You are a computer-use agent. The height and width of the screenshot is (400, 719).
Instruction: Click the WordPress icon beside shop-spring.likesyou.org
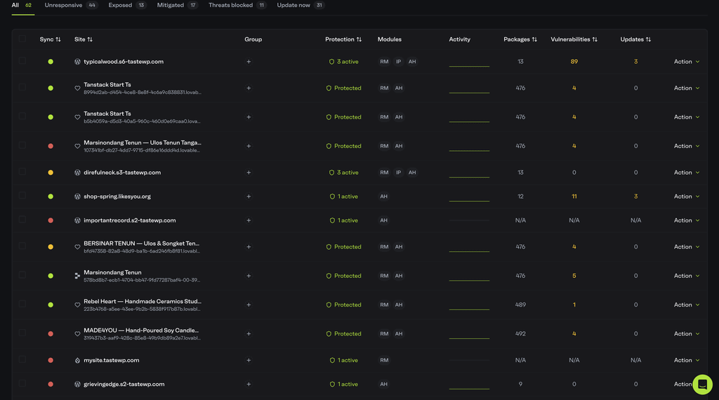coord(77,196)
